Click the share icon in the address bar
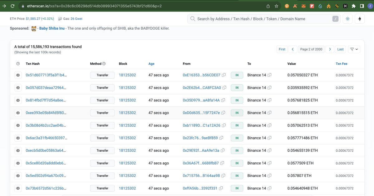The height and width of the screenshot is (196, 374). (x=268, y=6)
